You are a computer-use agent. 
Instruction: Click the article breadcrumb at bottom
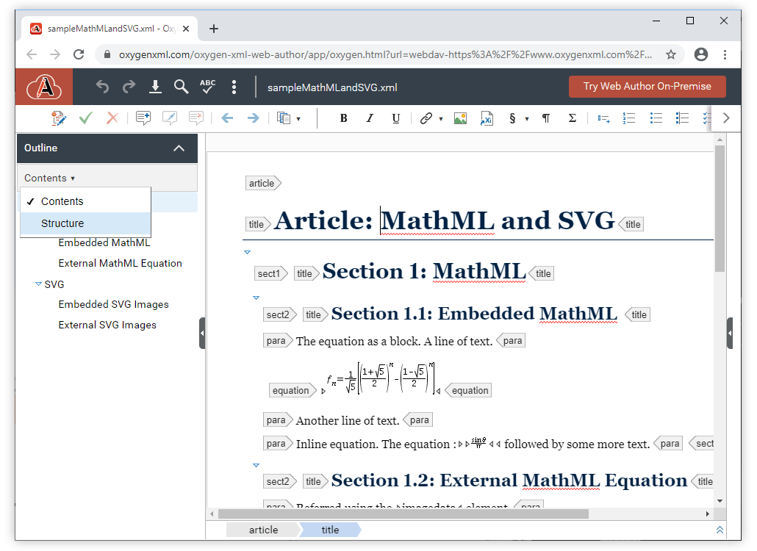263,530
